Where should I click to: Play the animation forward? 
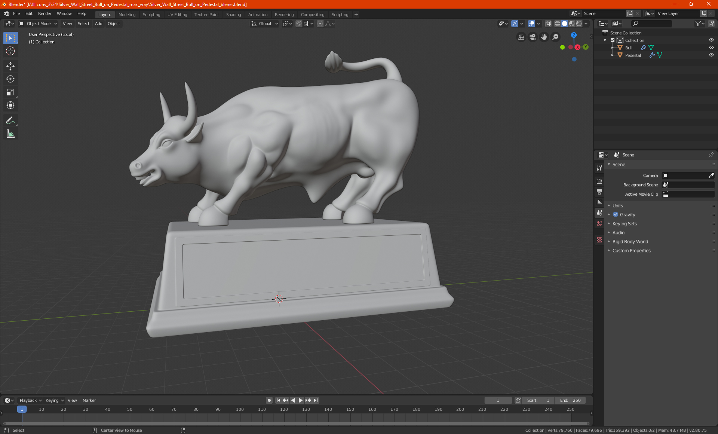coord(301,400)
